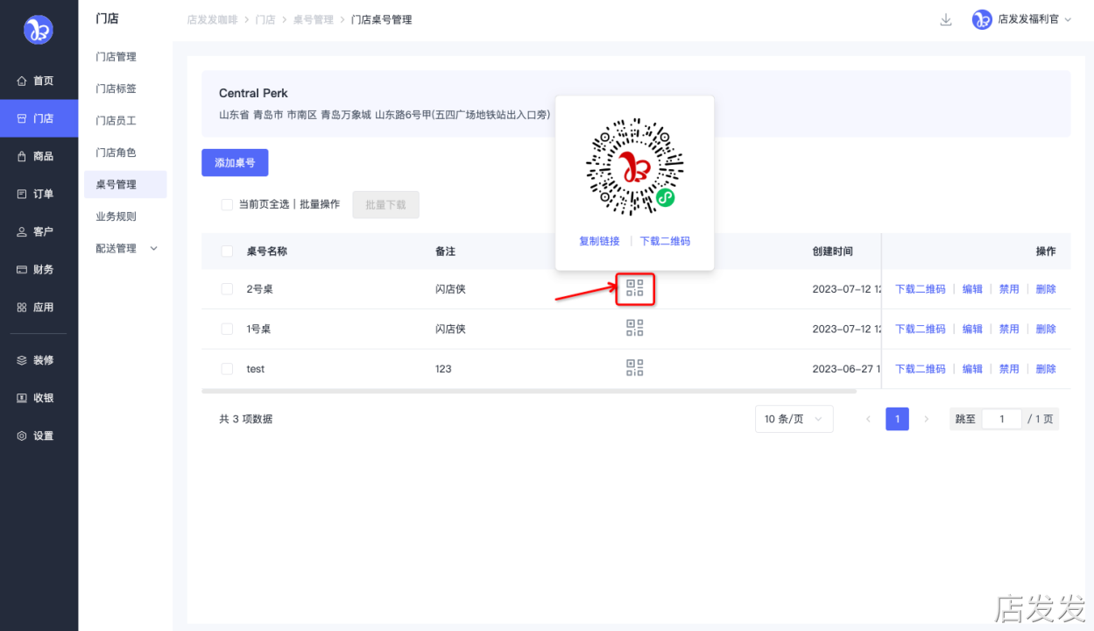Open the QR code icon for test row
Viewport: 1094px width, 631px height.
635,368
